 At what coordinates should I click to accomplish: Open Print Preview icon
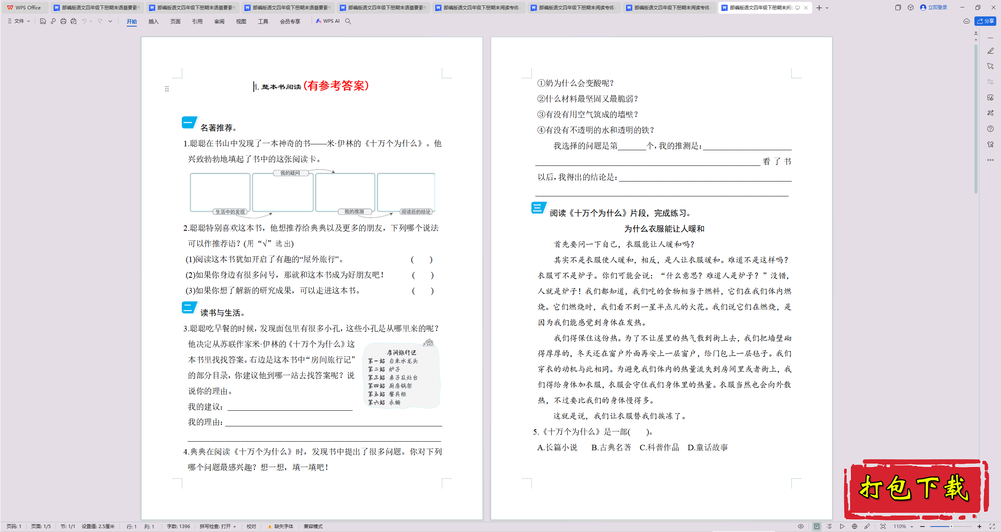(74, 21)
